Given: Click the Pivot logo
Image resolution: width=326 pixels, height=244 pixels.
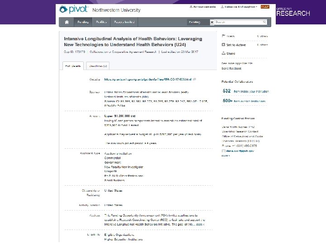Looking at the screenshot, I should click(74, 9).
